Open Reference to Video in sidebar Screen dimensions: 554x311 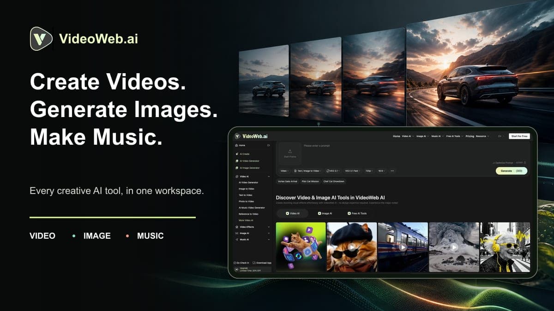[x=248, y=214]
